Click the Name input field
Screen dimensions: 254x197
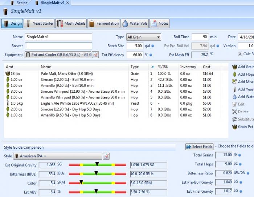click(58, 37)
